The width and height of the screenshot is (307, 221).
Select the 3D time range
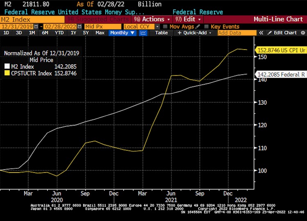pos(19,33)
